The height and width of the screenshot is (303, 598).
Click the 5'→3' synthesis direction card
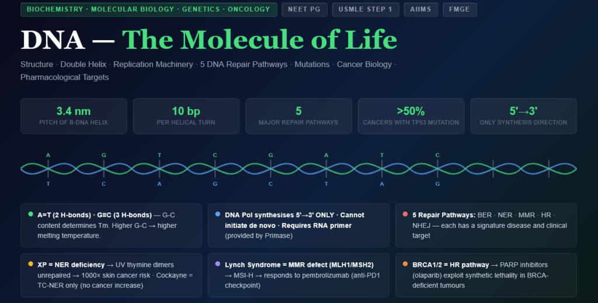click(524, 116)
